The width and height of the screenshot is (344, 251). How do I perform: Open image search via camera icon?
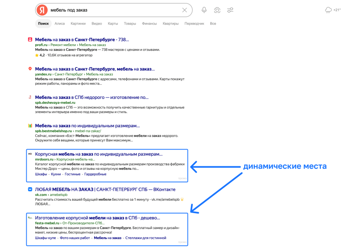pos(217,10)
